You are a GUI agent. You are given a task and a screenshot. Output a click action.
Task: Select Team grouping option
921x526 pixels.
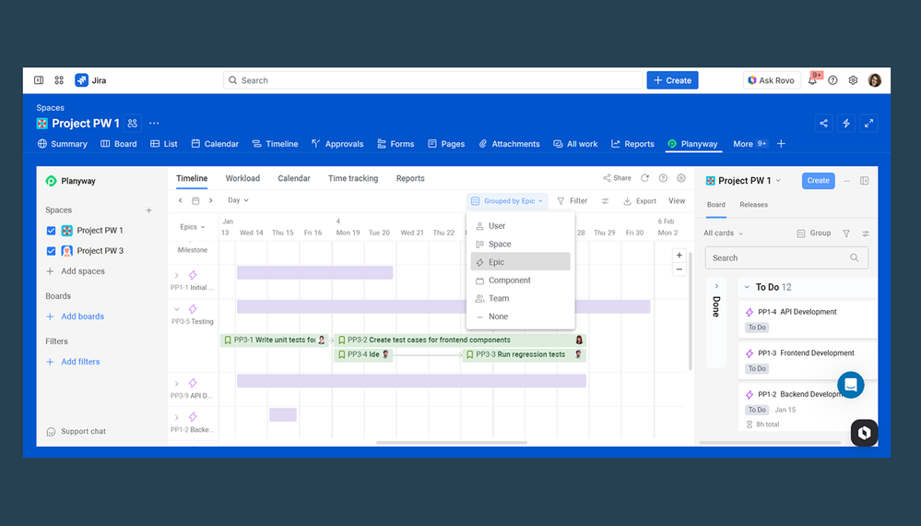tap(520, 299)
